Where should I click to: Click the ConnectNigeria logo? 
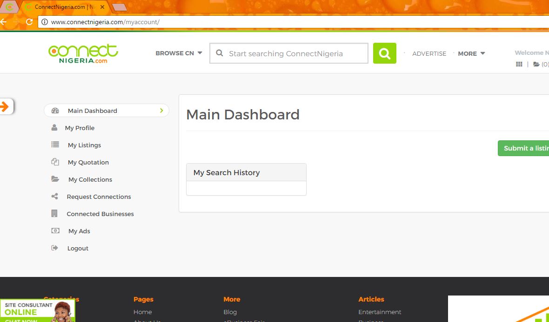(83, 53)
